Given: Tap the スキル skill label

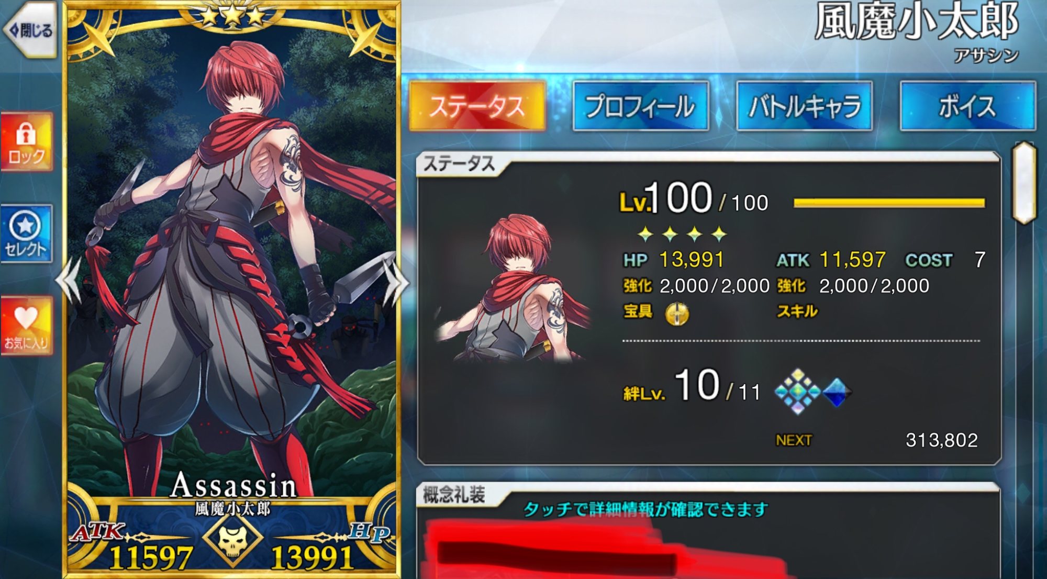Looking at the screenshot, I should (796, 311).
